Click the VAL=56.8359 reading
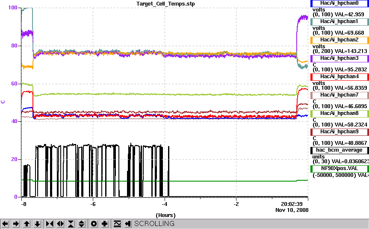 (x=351, y=88)
